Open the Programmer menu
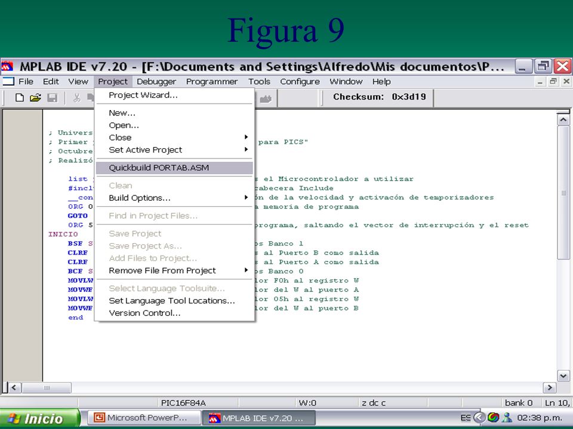 [x=212, y=82]
